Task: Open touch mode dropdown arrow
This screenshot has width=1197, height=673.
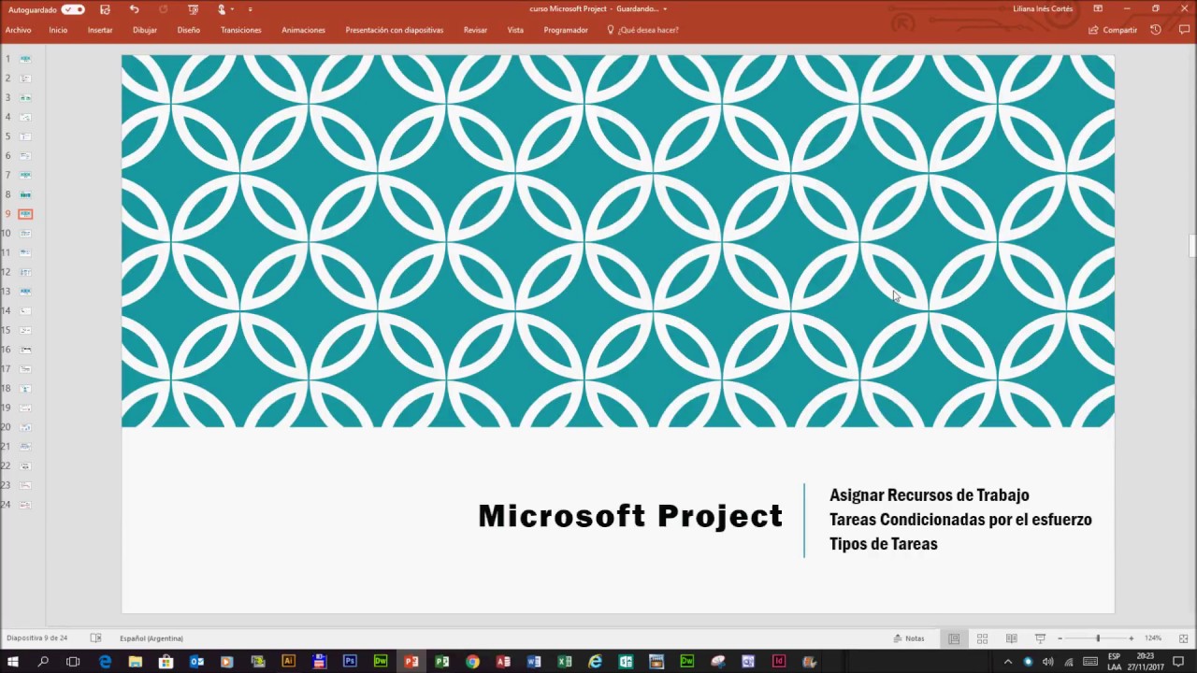Action: (x=234, y=9)
